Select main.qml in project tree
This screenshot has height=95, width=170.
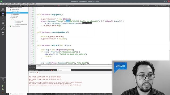tap(19, 23)
